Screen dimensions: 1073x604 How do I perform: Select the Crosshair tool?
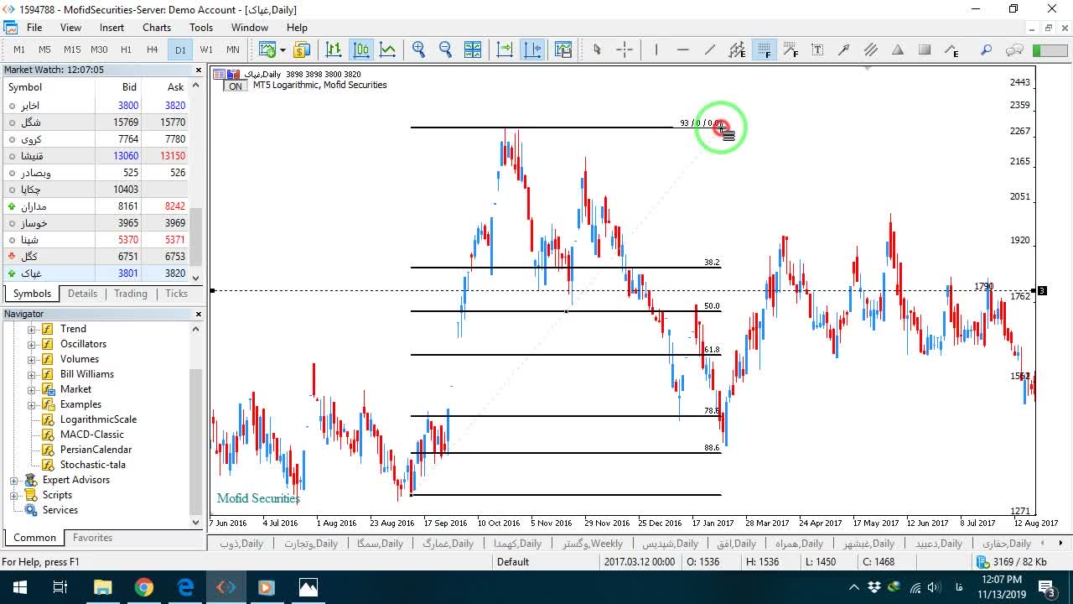625,49
